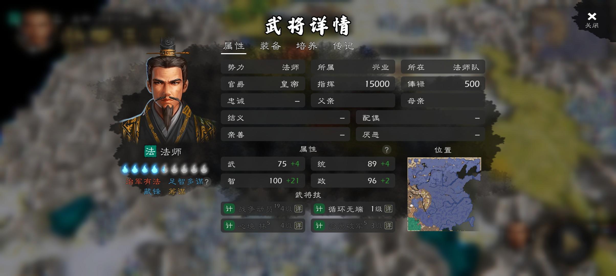This screenshot has height=276, width=616.
Task: Select the 属性 tab
Action: pos(234,46)
